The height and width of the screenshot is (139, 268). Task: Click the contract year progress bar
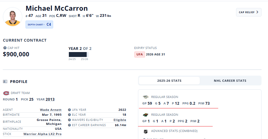[78, 54]
